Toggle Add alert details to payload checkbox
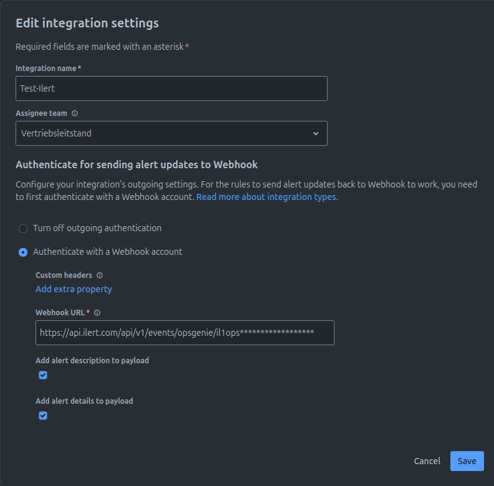Screen dimensions: 494x486 point(43,416)
